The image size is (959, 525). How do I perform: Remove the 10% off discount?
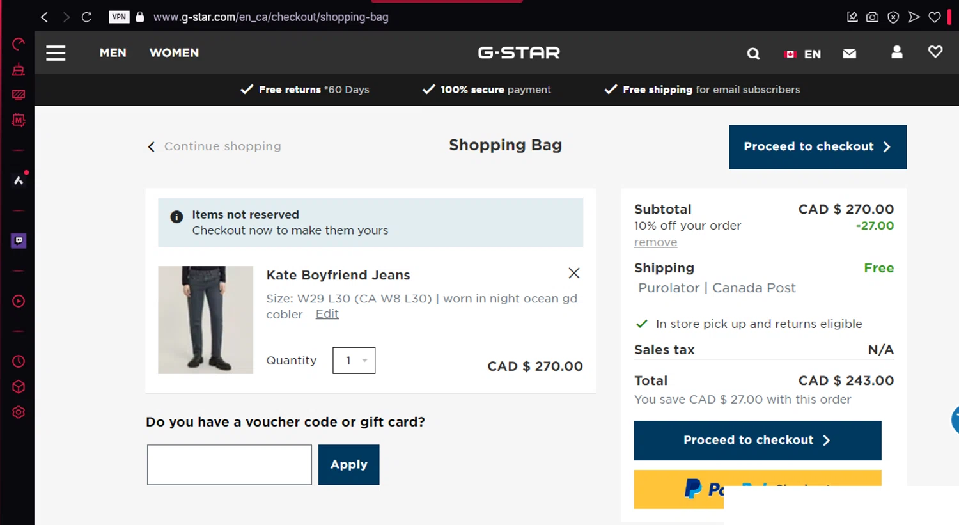pos(655,242)
